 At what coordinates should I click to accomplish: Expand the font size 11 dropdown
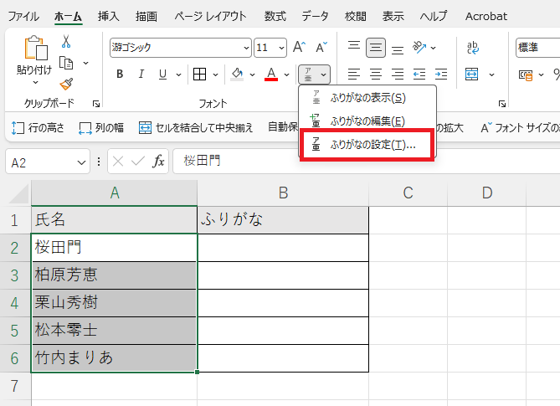pyautogui.click(x=281, y=48)
